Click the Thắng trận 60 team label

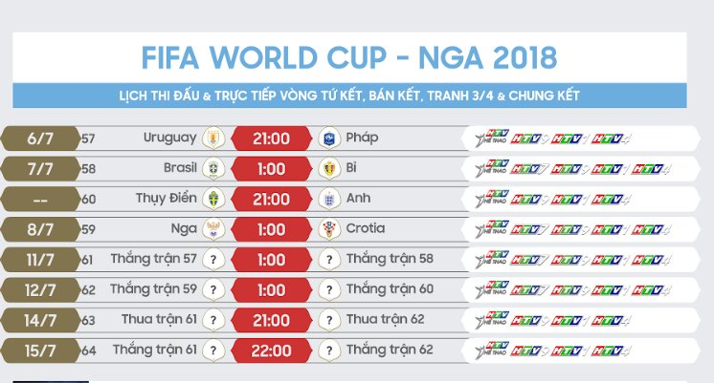391,289
